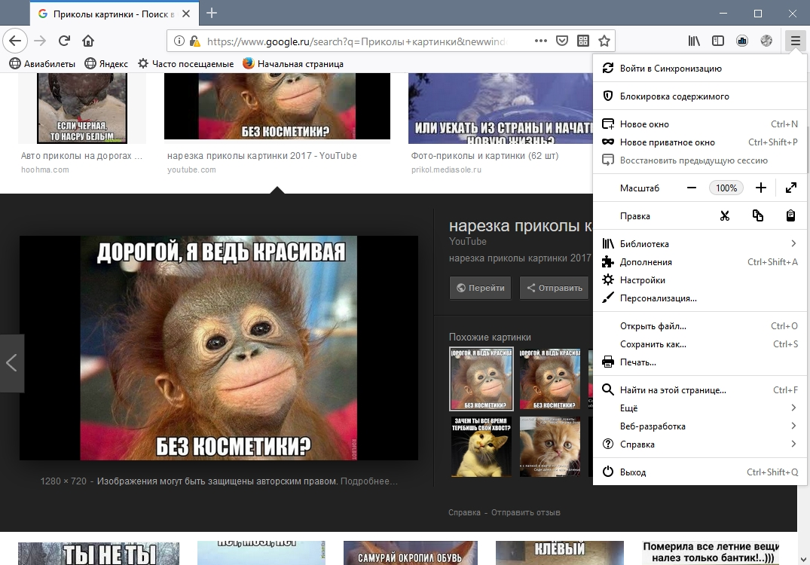Open Настройки from the menu
Screen dimensions: 810x565
pyautogui.click(x=642, y=280)
